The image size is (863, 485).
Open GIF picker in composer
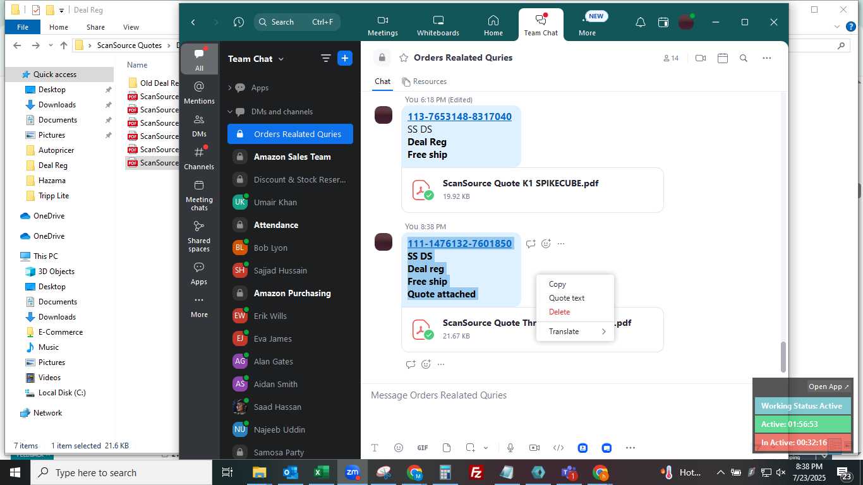[x=423, y=448]
